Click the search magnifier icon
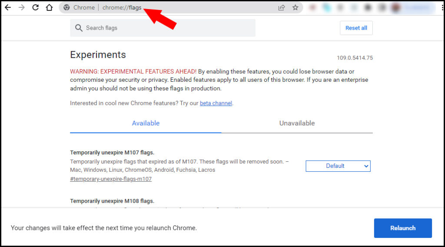Screen dimensions: 445x247 pyautogui.click(x=79, y=28)
